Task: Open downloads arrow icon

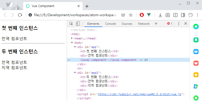Action: pyautogui.click(x=160, y=15)
